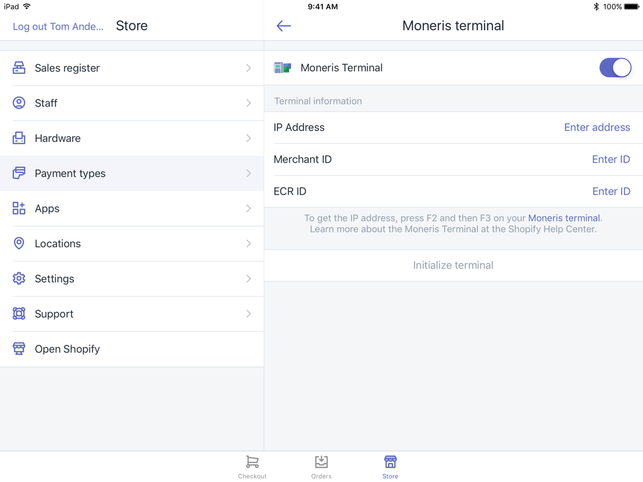The image size is (643, 482).
Task: Switch to the Orders tab label
Action: coord(321,476)
